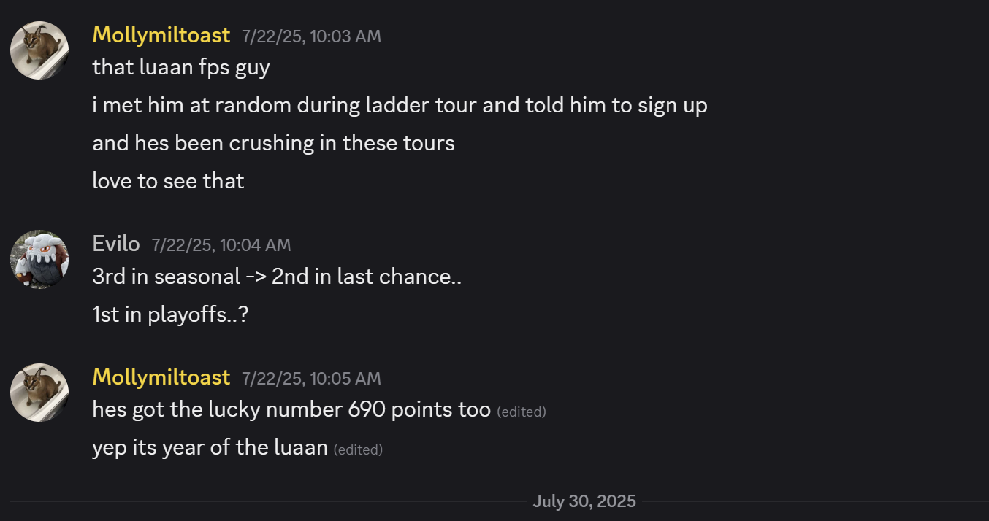Click the "love to see that" message
989x521 pixels.
coord(168,181)
